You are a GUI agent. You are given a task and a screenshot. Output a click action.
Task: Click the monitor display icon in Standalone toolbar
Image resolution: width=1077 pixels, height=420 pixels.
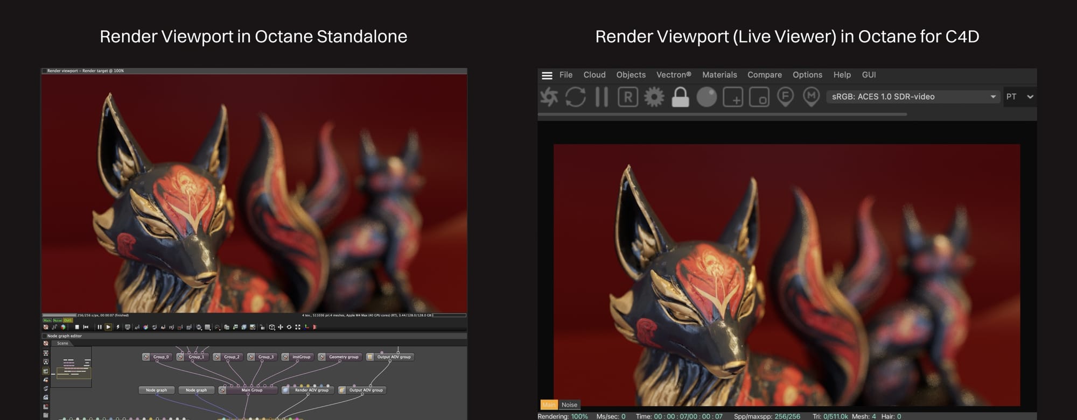click(127, 327)
